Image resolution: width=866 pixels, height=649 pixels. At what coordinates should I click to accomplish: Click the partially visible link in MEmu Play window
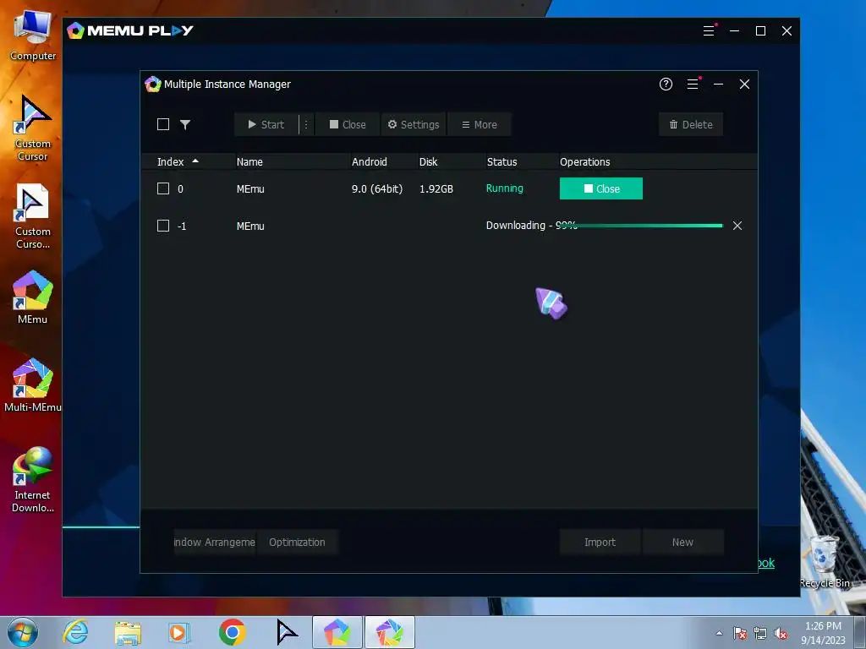[766, 563]
